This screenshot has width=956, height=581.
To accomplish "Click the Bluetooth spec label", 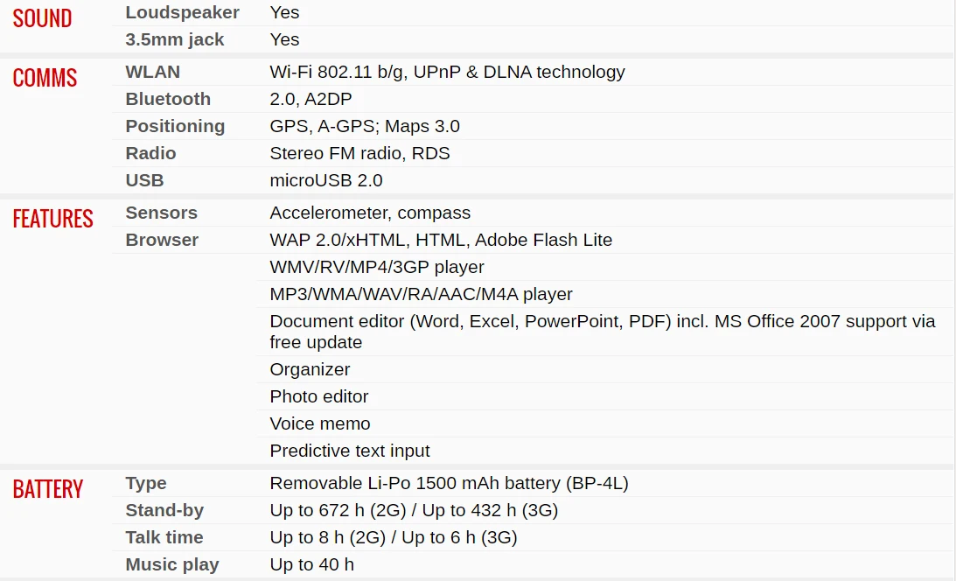I will tap(168, 99).
